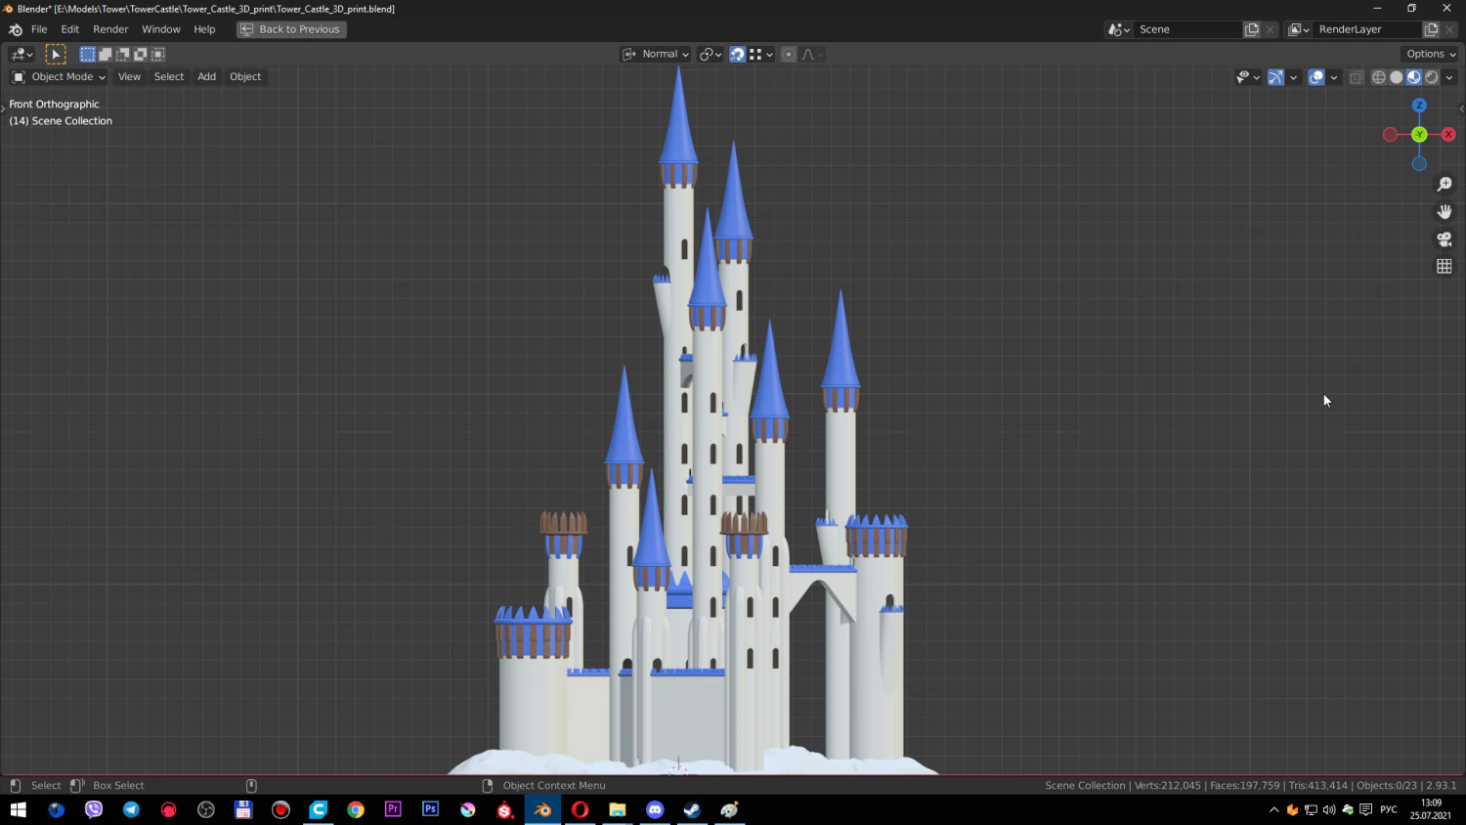Switch perspective/orthographic grid icon

[x=1444, y=266]
